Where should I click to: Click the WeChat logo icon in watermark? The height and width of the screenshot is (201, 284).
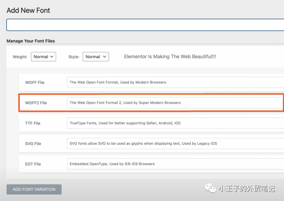tap(210, 188)
